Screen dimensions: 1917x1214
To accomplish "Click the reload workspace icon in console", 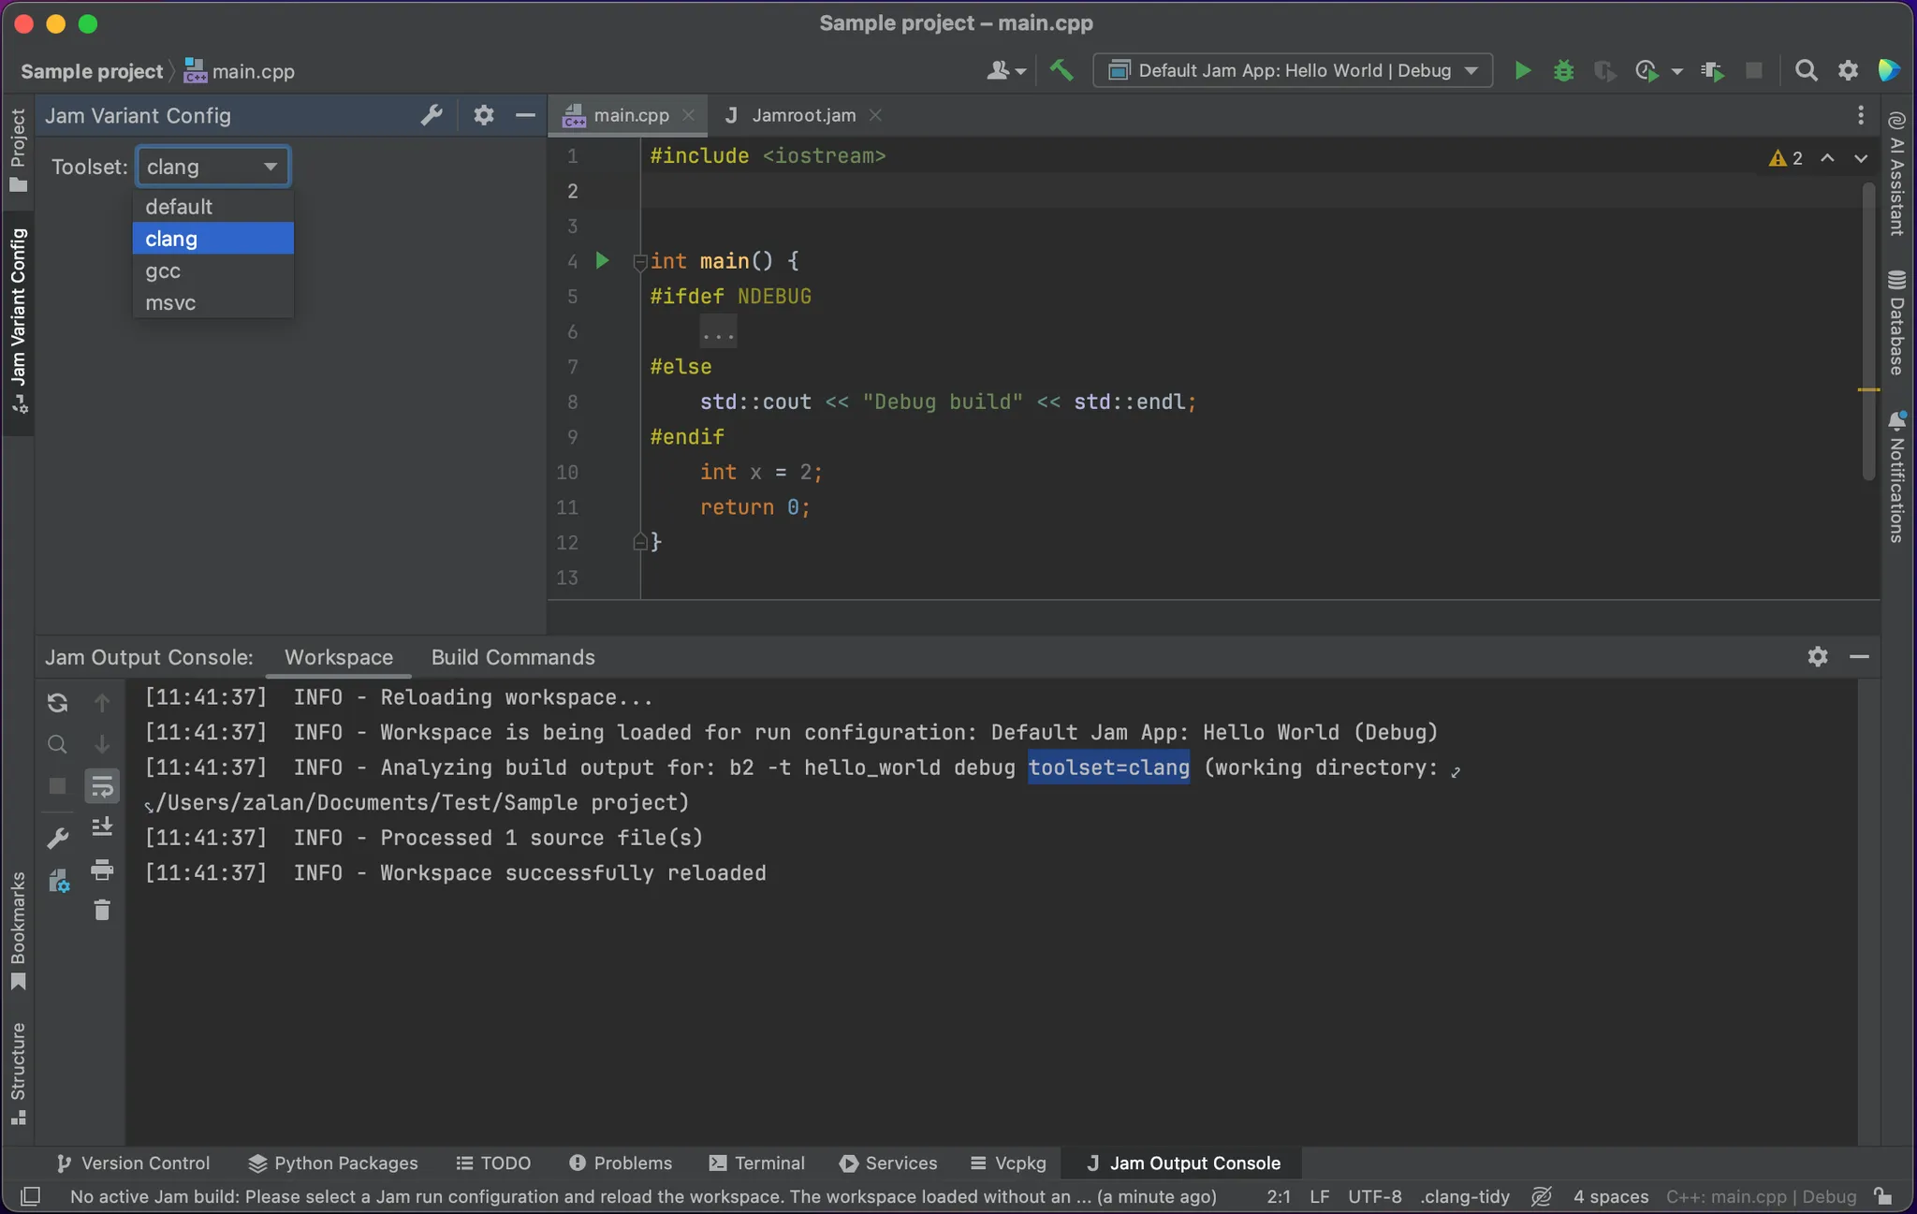I will pos(57,703).
